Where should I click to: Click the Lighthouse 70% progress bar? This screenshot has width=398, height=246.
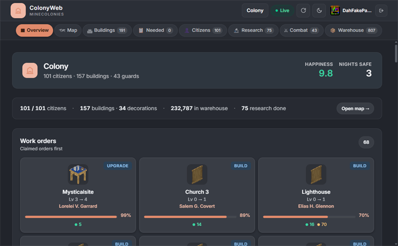[x=309, y=217]
